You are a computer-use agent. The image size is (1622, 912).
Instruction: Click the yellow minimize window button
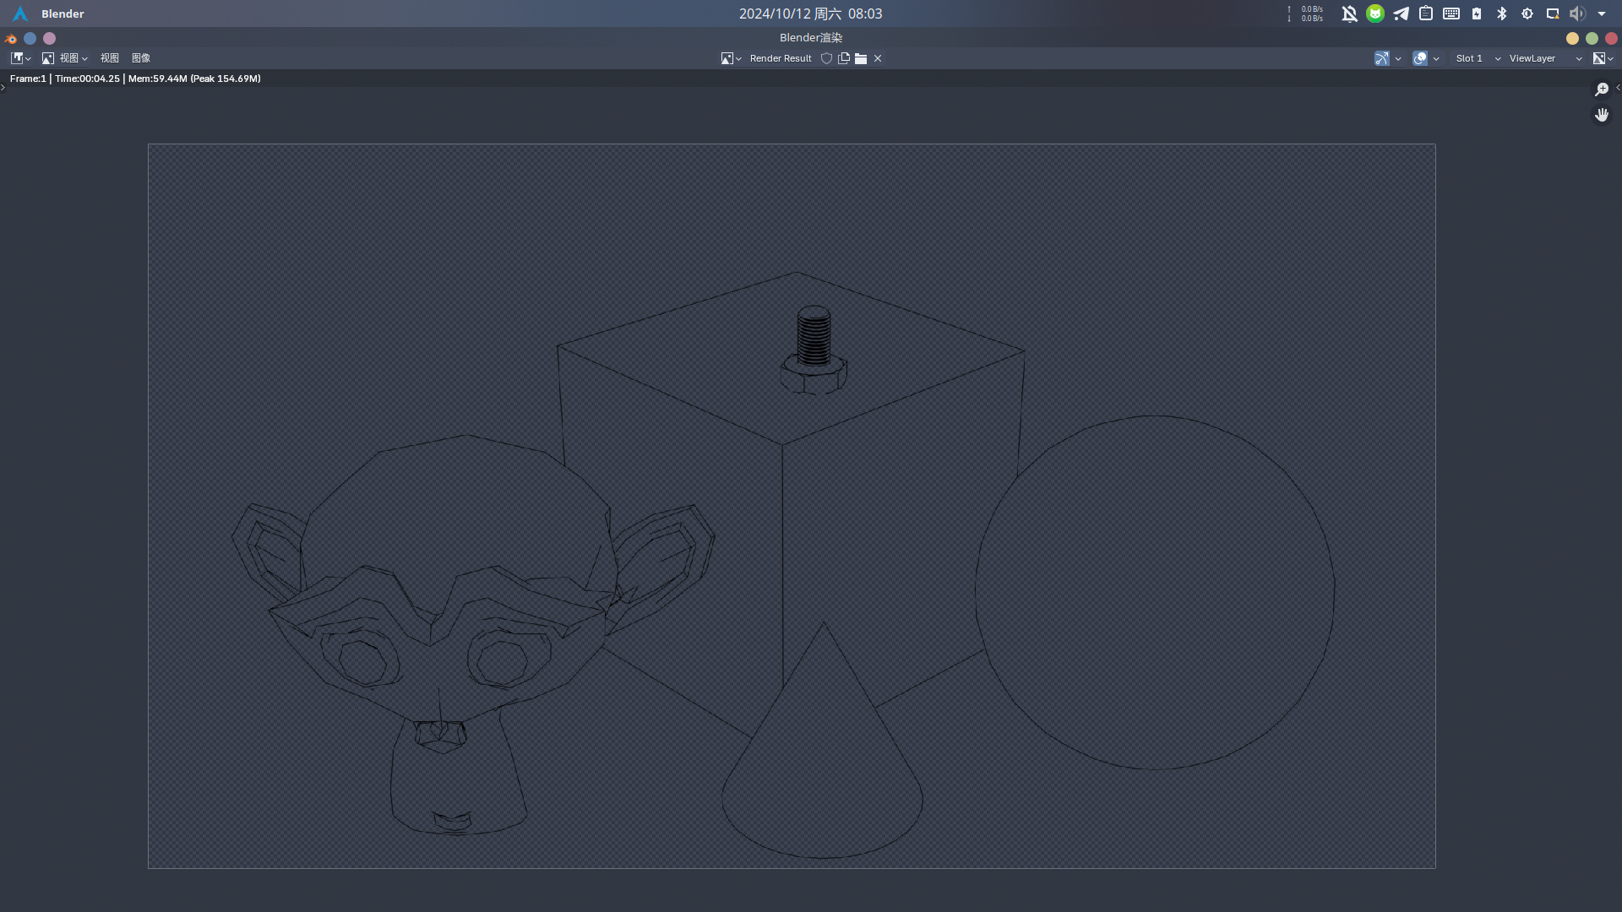pyautogui.click(x=1572, y=38)
